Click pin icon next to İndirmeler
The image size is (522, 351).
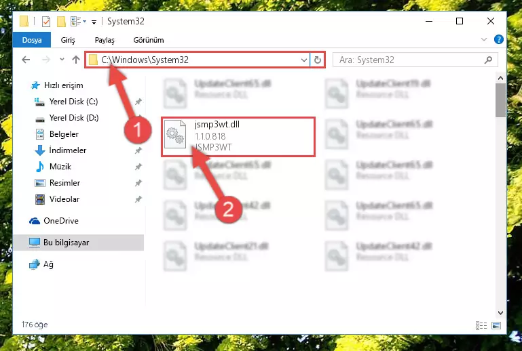click(x=138, y=150)
